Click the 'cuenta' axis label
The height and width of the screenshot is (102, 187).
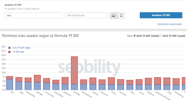[x=95, y=93]
